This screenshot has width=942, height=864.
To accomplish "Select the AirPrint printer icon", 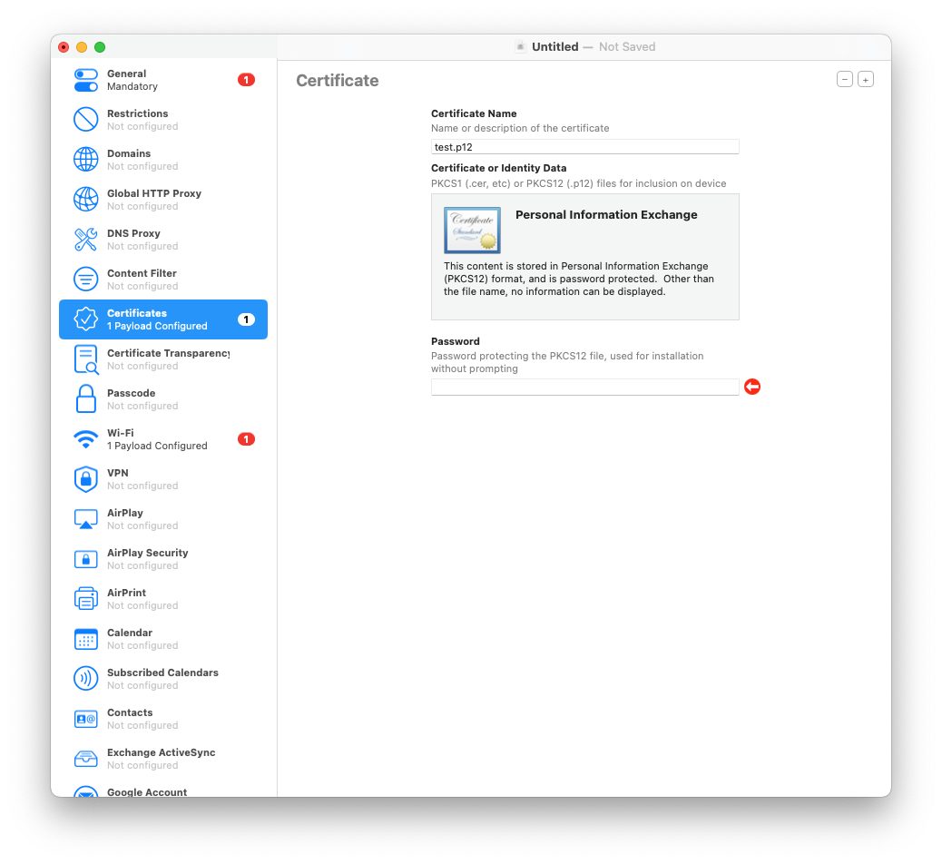I will [x=86, y=599].
